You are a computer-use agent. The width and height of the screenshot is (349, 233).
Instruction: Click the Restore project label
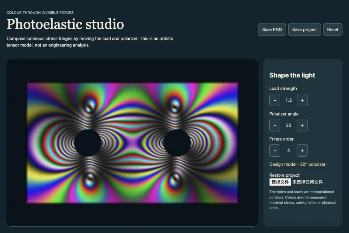284,175
